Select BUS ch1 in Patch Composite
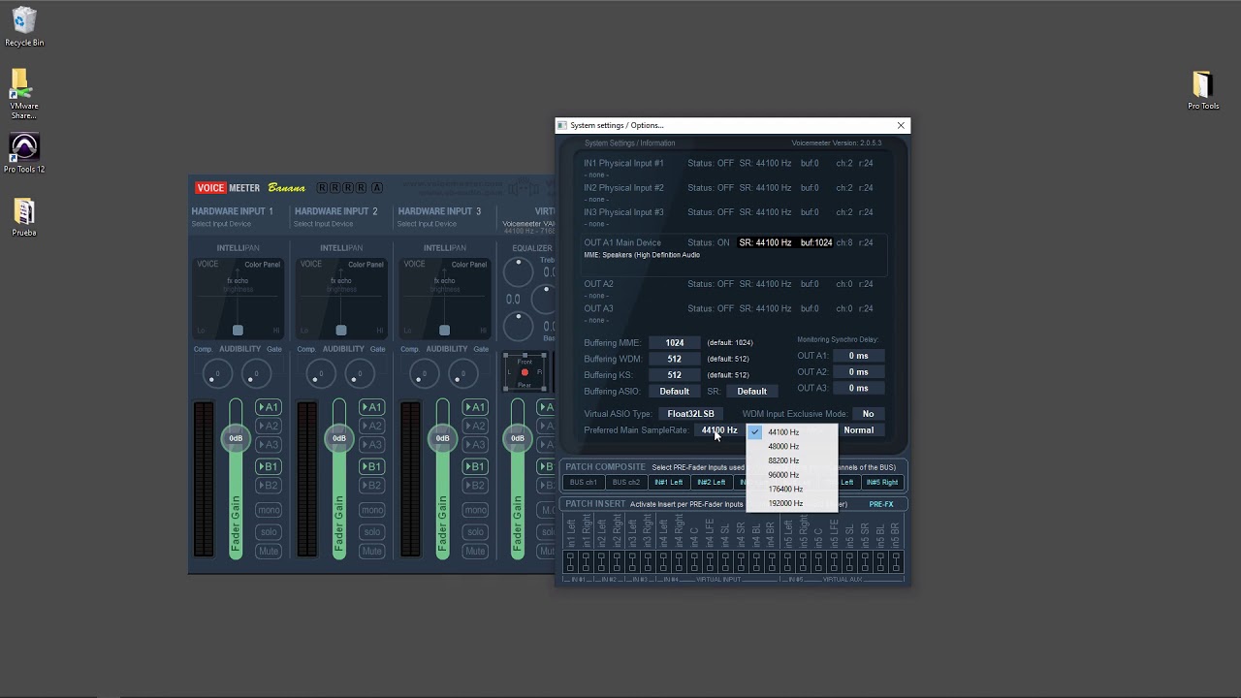 (x=584, y=482)
